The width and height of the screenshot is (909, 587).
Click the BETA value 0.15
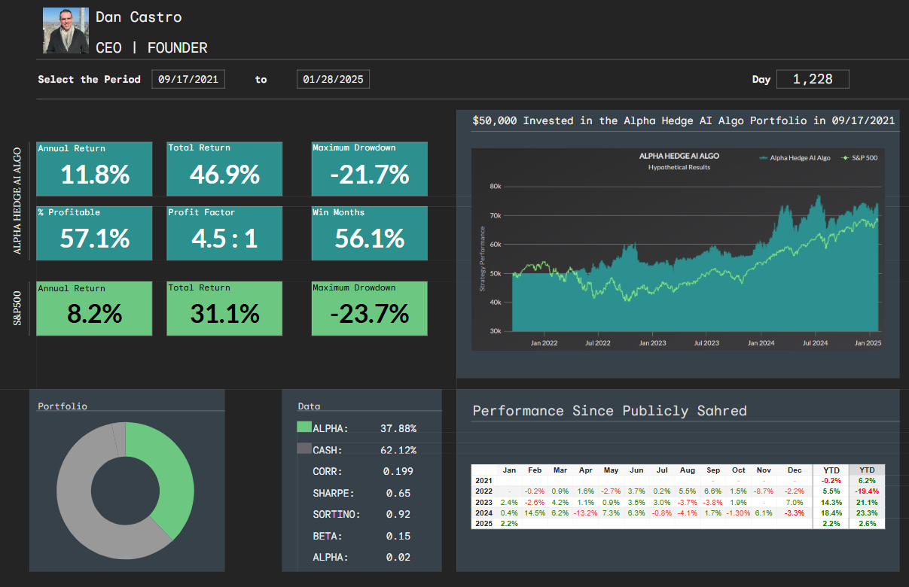point(398,536)
